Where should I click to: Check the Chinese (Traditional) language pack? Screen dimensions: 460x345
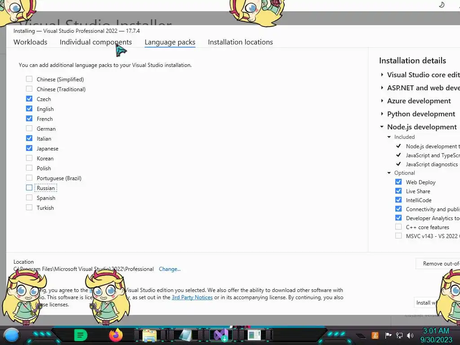[x=29, y=89]
